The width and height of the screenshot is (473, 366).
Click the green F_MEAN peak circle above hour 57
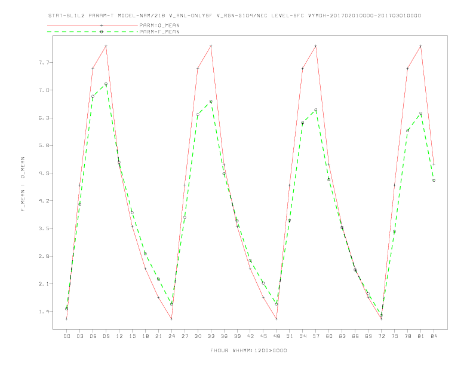[x=316, y=110]
